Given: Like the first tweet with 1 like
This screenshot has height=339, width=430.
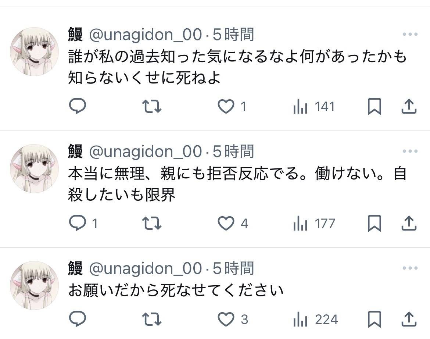Looking at the screenshot, I should pyautogui.click(x=226, y=106).
